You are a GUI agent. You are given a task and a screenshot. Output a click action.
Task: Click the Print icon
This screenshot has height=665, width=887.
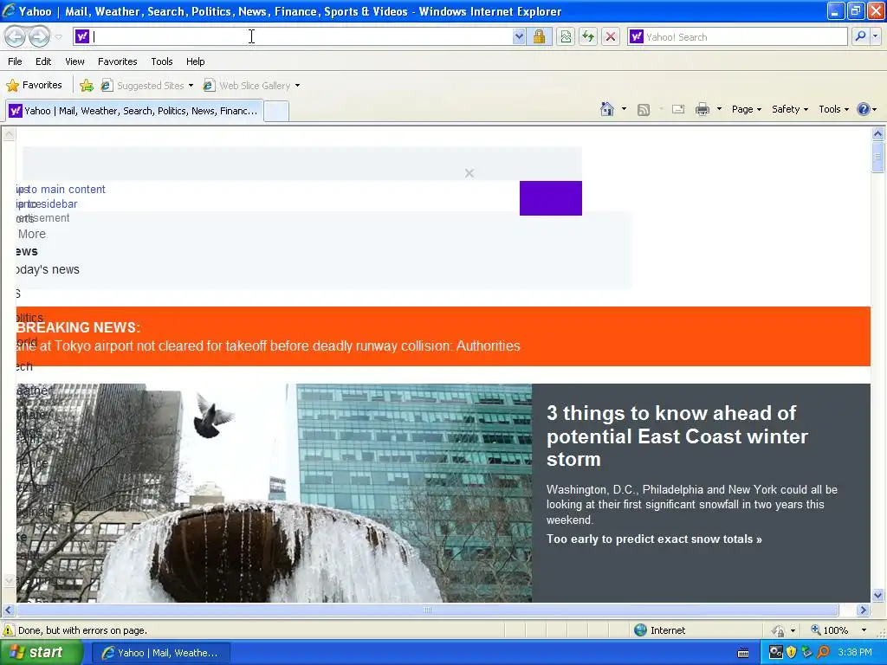coord(702,109)
